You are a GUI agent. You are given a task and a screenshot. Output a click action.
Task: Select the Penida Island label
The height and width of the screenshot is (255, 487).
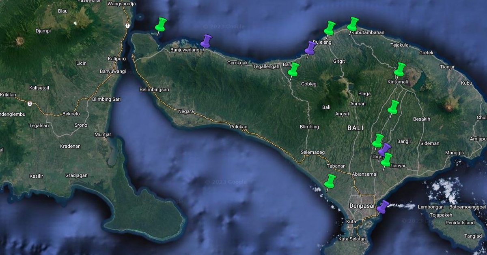tap(460, 223)
